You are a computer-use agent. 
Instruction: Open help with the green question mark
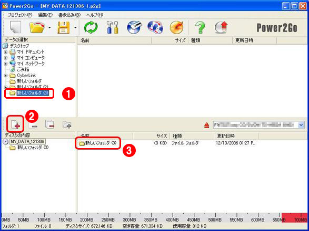click(x=200, y=27)
